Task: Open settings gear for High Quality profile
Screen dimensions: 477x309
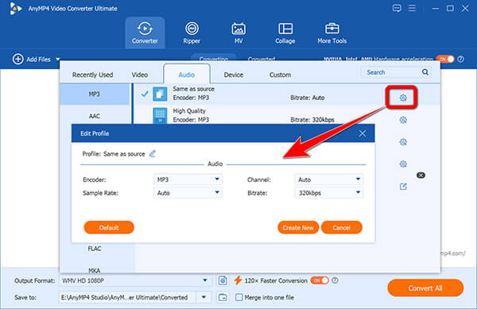Action: pyautogui.click(x=403, y=120)
